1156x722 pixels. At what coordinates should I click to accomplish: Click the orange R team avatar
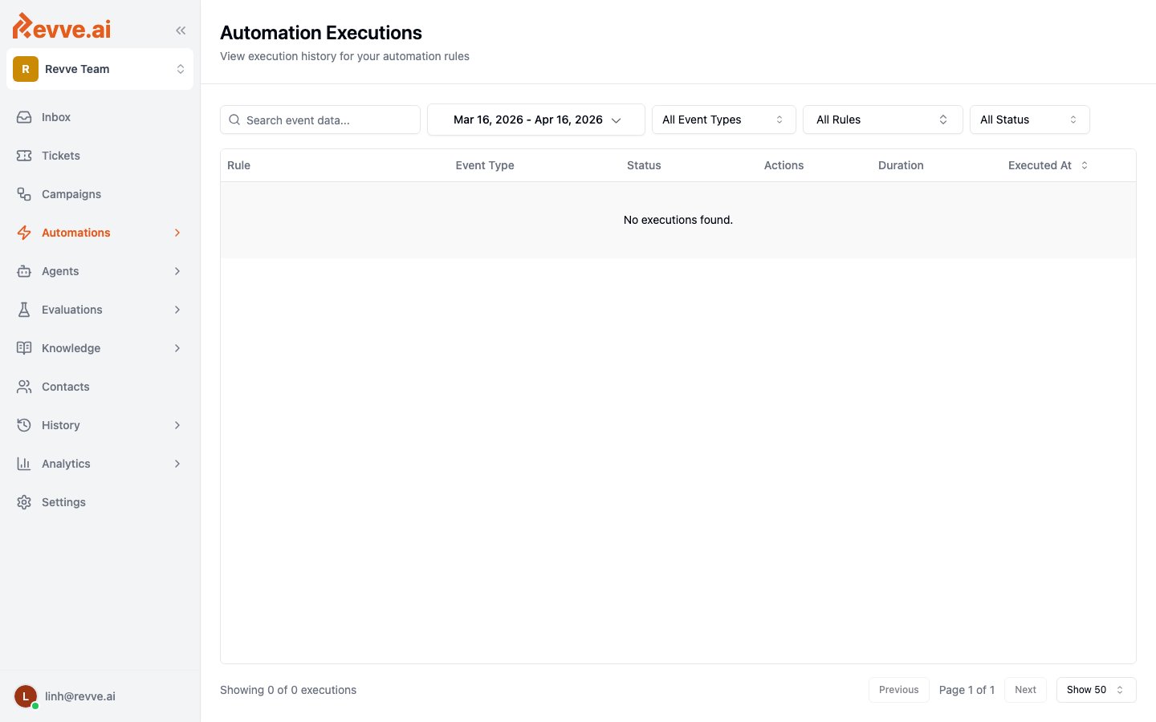26,69
